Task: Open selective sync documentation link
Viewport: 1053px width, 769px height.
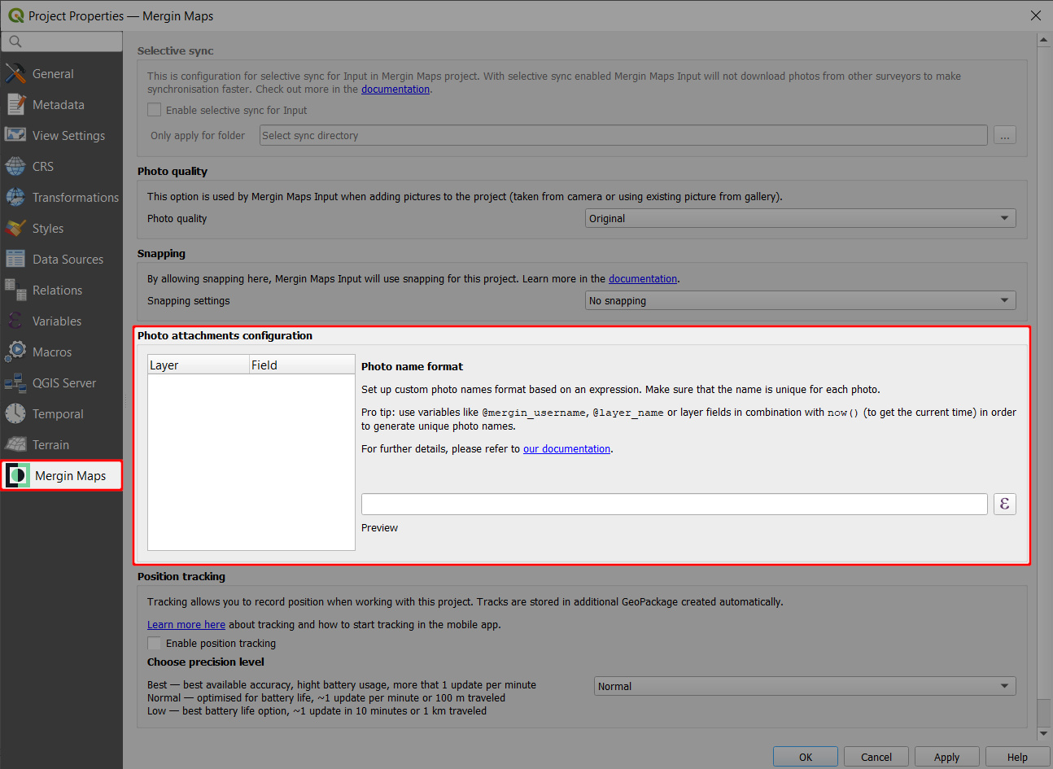Action: click(395, 90)
